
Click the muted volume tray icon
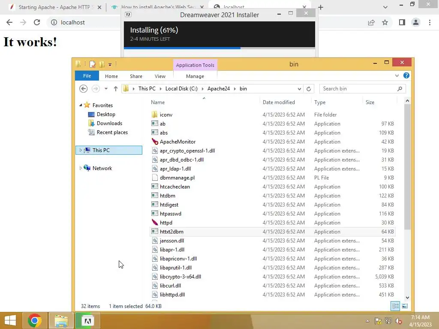tap(399, 321)
